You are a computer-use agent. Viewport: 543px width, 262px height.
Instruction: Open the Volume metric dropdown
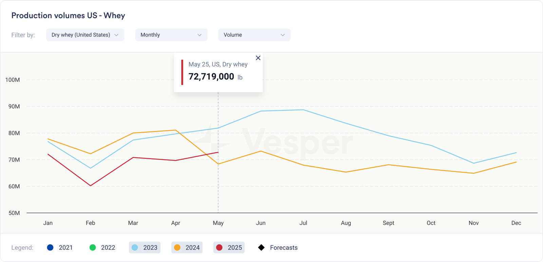(x=254, y=35)
